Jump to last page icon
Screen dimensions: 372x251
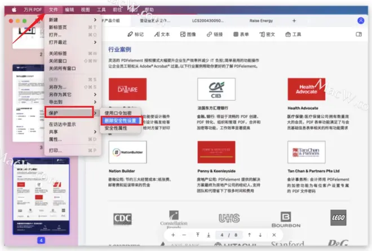(x=209, y=235)
